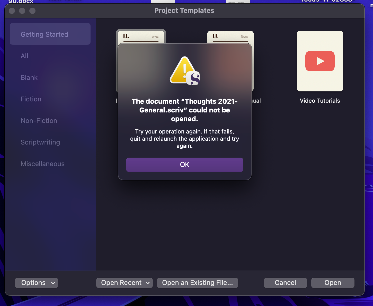Click OK in the error dialog
This screenshot has height=306, width=373.
(x=184, y=165)
